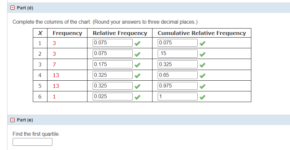Click the Cumulative Relative Frequency column header
This screenshot has height=150, width=290.
(202, 33)
